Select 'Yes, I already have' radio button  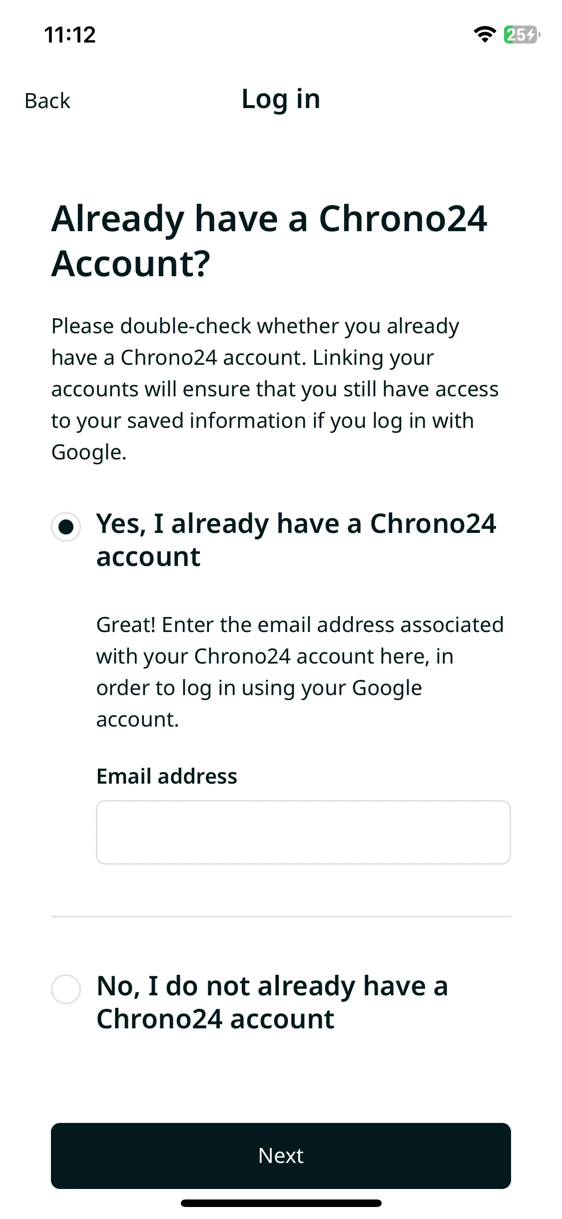[x=66, y=527]
